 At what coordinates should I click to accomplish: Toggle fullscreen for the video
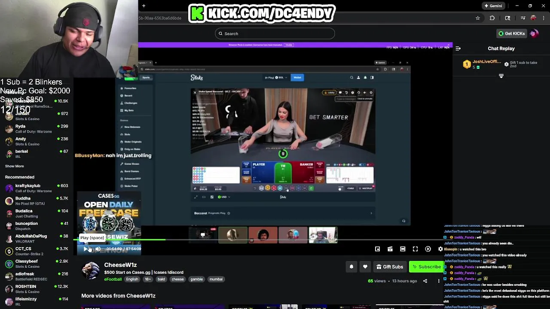[x=415, y=249]
